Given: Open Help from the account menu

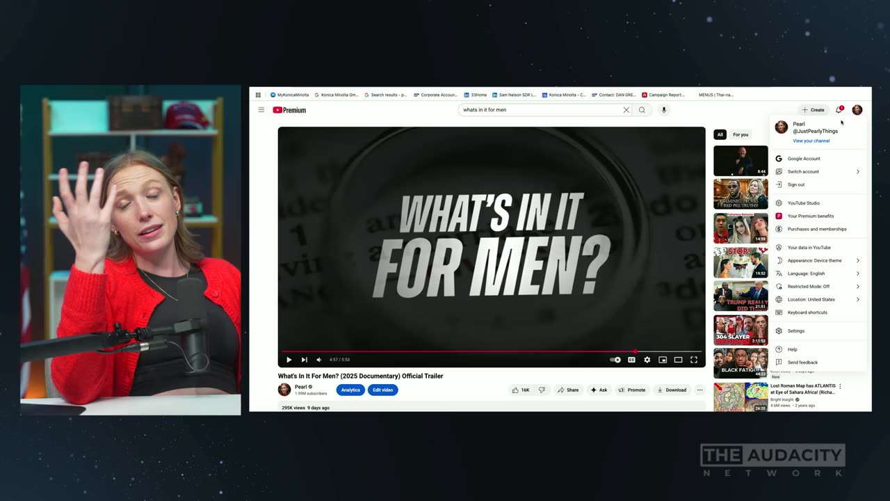Looking at the screenshot, I should pyautogui.click(x=819, y=349).
